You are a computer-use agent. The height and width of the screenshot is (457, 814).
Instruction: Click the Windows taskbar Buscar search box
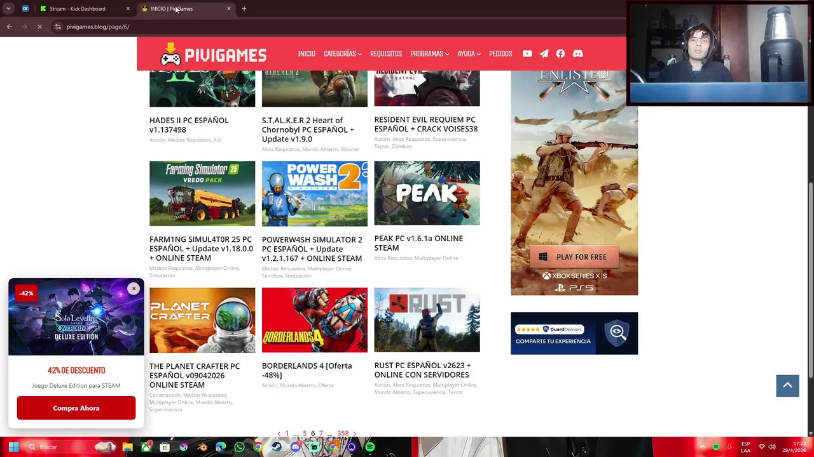(70, 447)
